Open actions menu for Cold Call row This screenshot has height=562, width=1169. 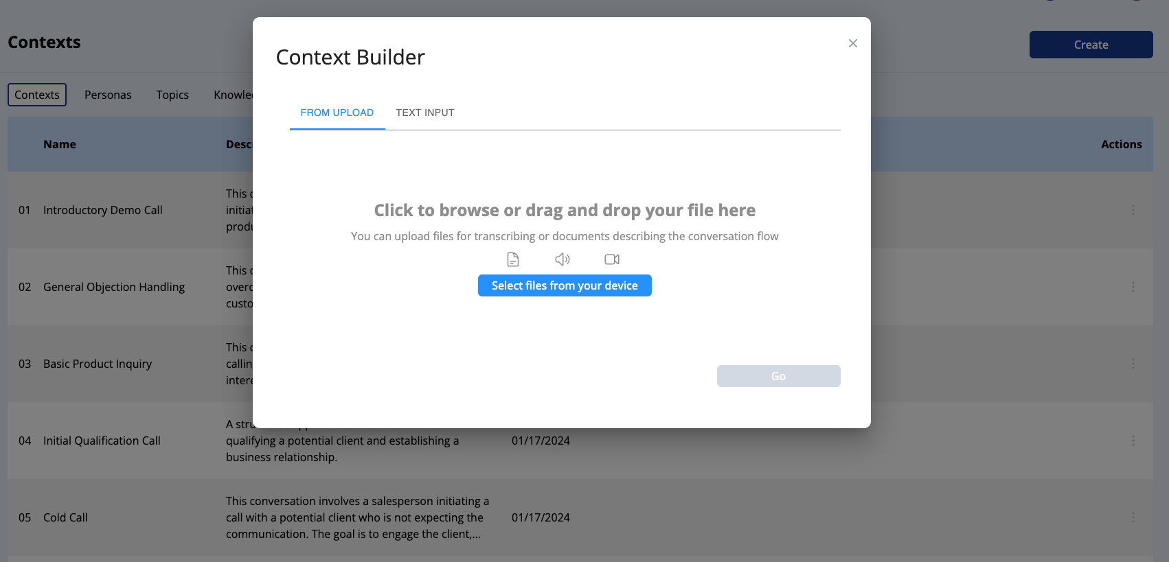[1133, 517]
